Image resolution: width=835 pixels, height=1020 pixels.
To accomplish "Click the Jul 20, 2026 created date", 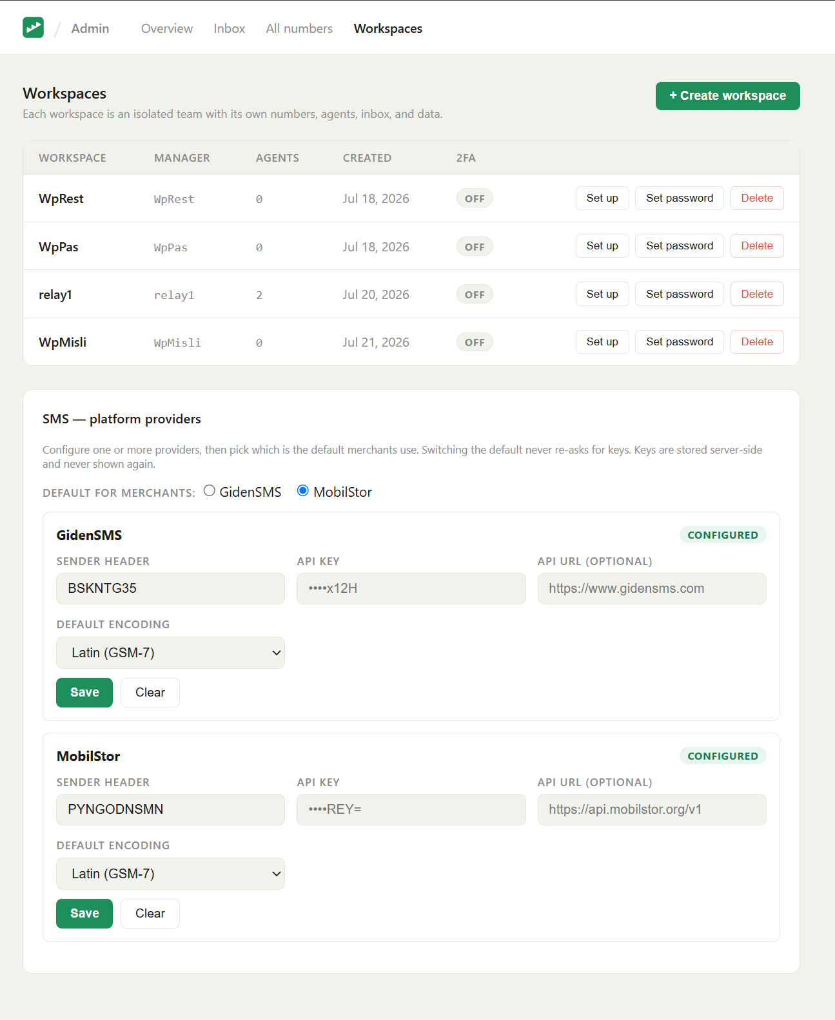I will click(x=376, y=294).
